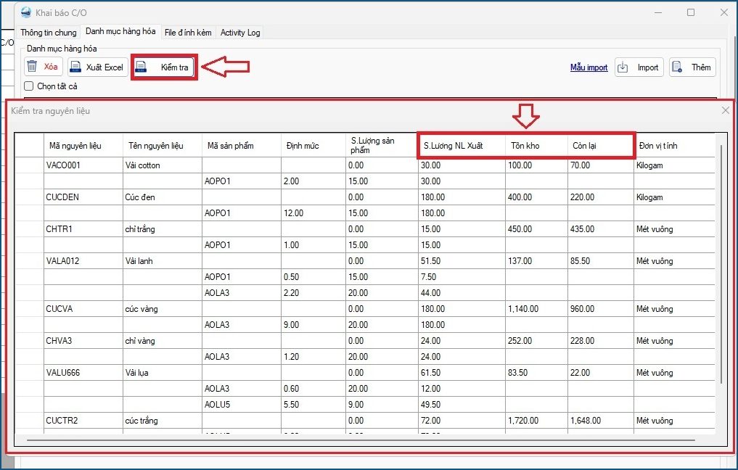The image size is (738, 470).
Task: Click the chỉ trắng name cell
Action: [162, 229]
